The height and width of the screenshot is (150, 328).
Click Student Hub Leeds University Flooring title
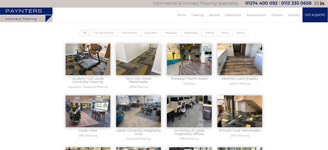(88, 80)
